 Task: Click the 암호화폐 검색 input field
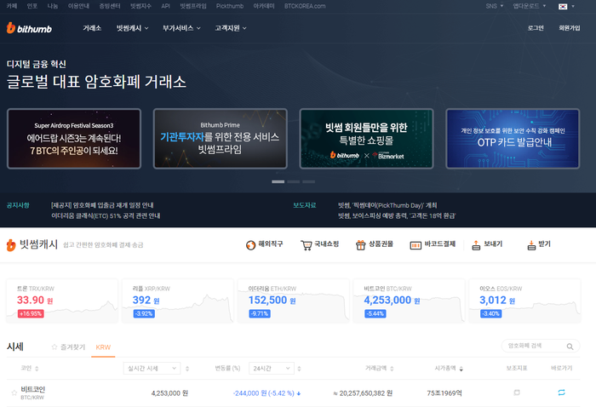tap(535, 346)
